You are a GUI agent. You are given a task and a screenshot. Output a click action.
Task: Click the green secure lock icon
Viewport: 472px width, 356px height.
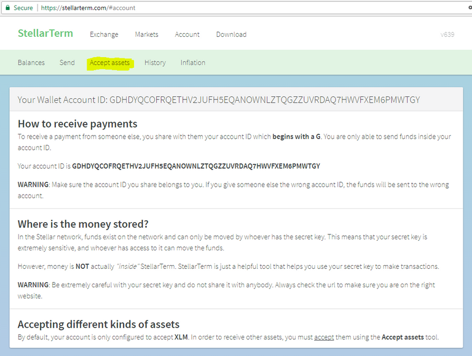pos(8,8)
